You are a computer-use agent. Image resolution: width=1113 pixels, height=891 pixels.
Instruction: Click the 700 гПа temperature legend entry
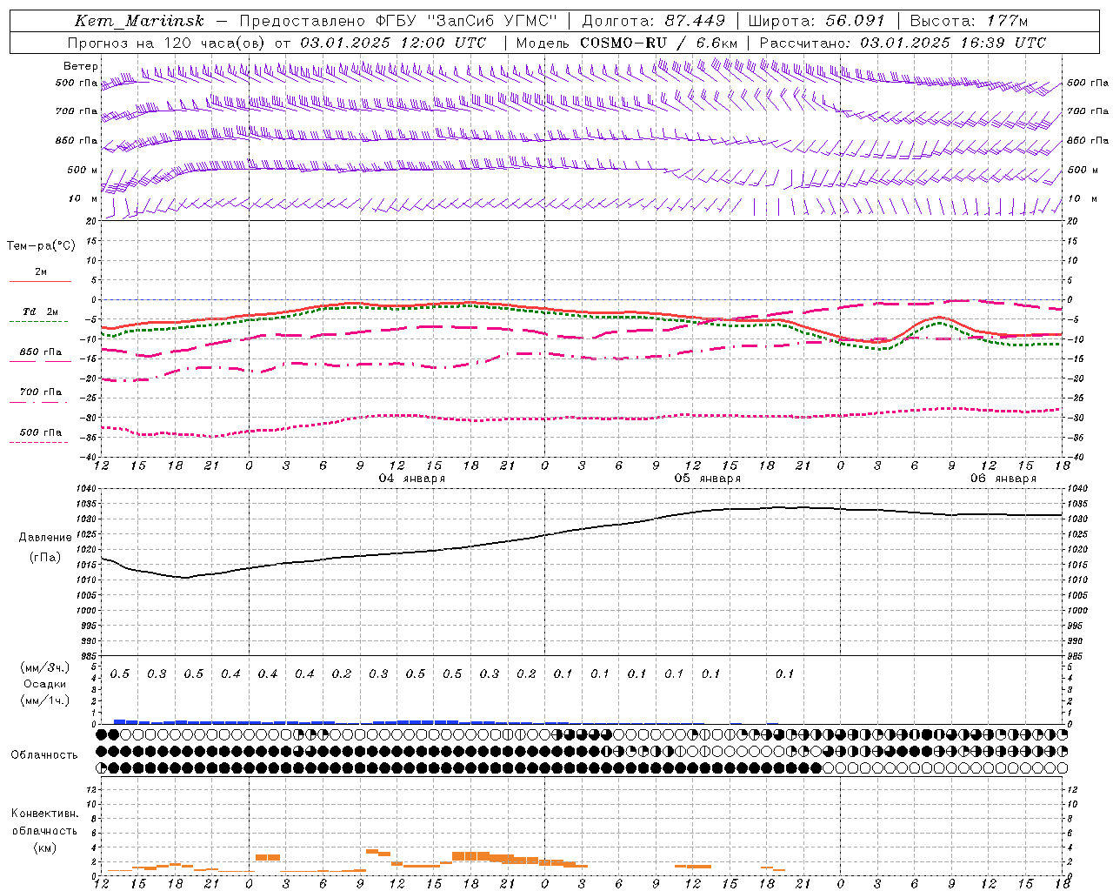(40, 392)
